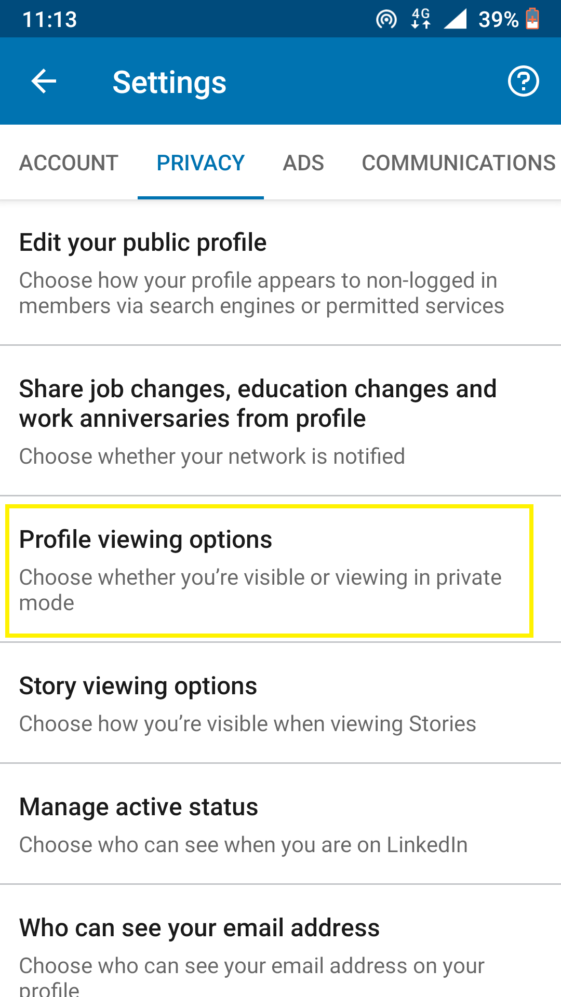The image size is (561, 997).
Task: Tap the 11:13 clock in status bar
Action: click(x=50, y=20)
